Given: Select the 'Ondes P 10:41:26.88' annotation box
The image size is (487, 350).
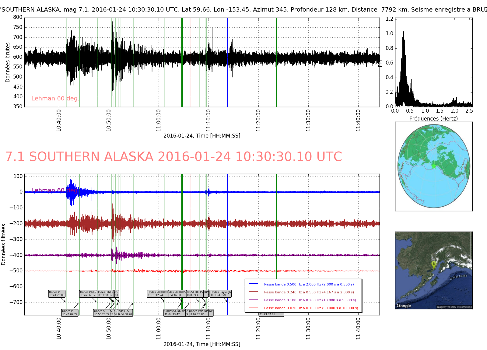Looking at the screenshot, I should 57,294.
